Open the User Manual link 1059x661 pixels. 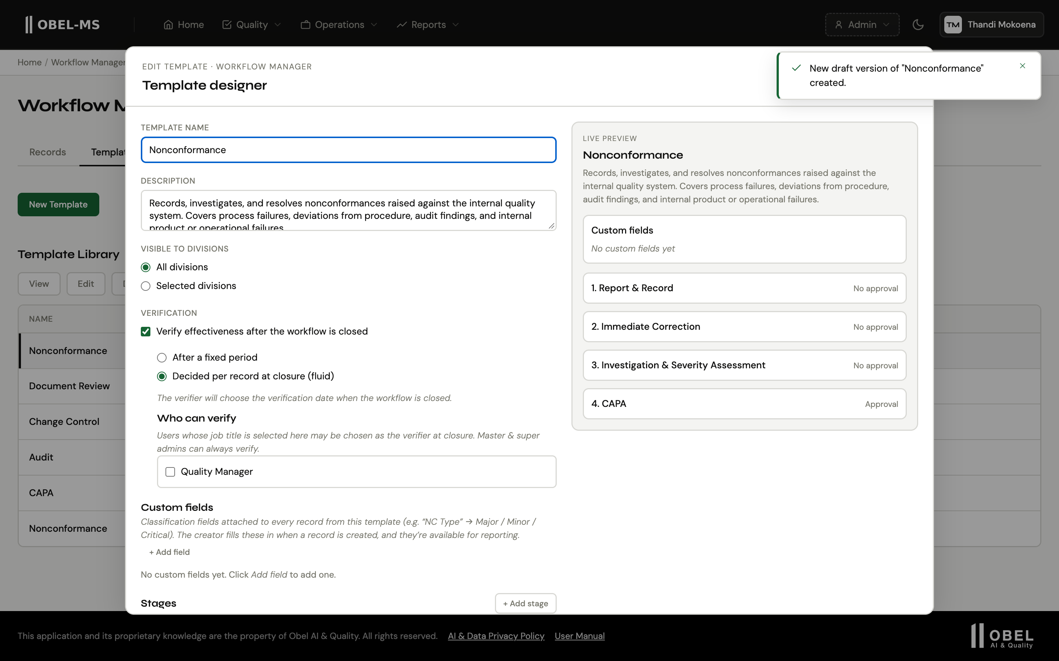[580, 636]
